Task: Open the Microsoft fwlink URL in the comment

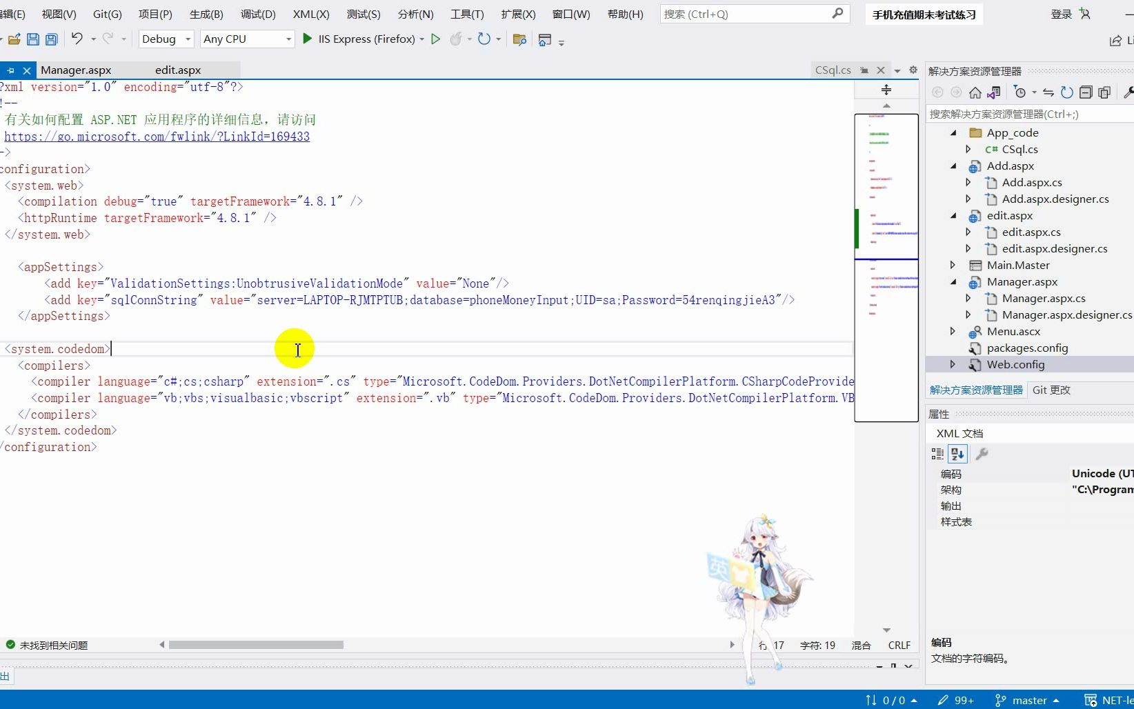Action: [x=157, y=137]
